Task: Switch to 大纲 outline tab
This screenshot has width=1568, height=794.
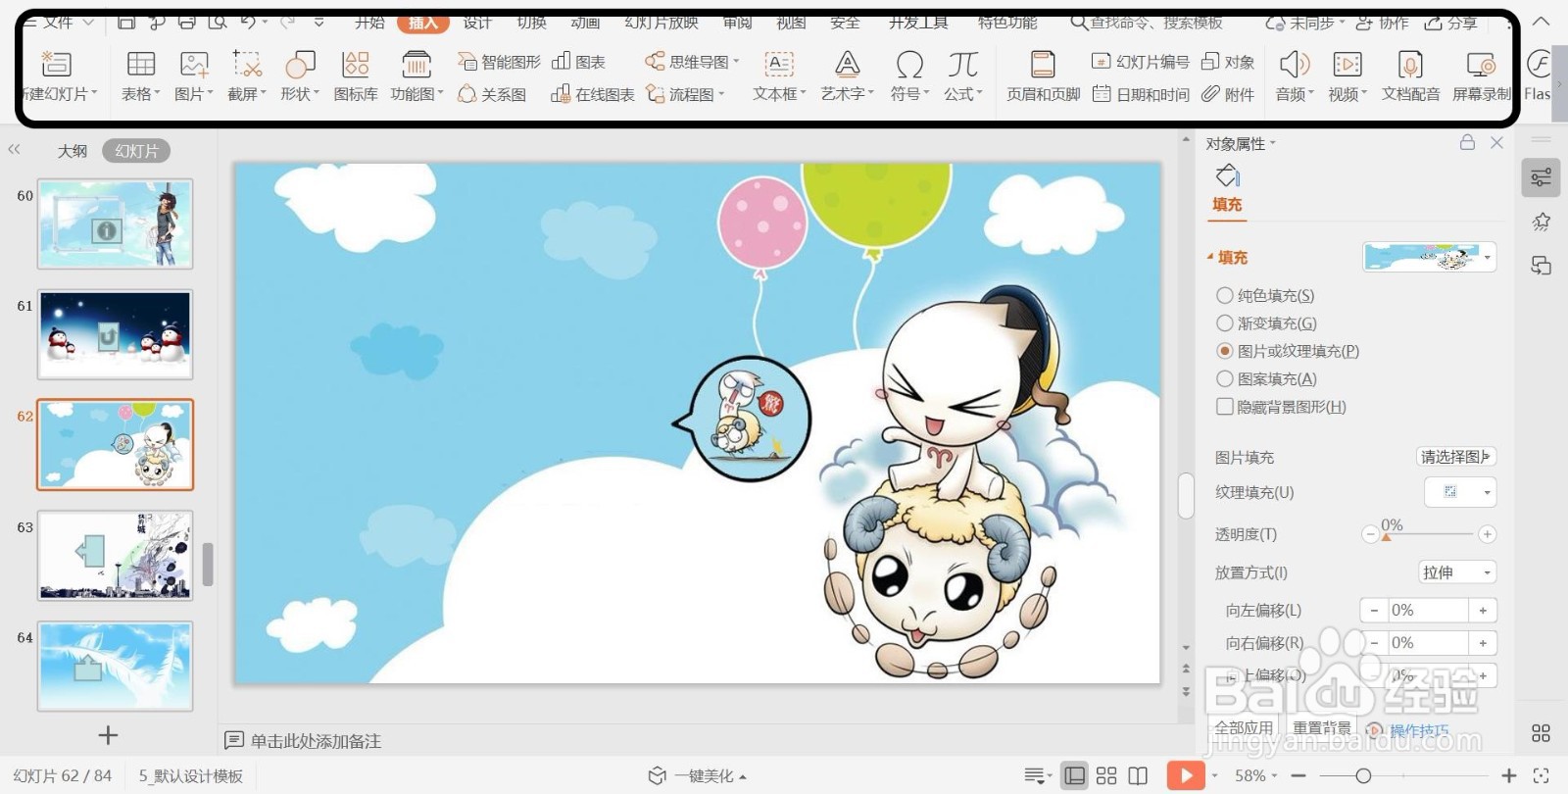Action: 73,151
